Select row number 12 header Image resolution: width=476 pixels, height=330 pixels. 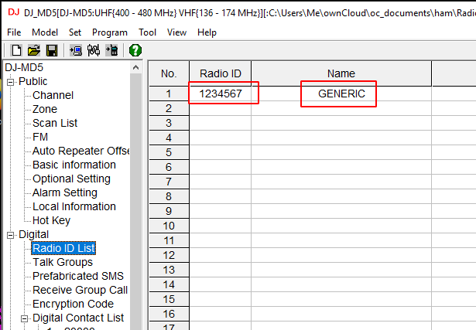169,255
